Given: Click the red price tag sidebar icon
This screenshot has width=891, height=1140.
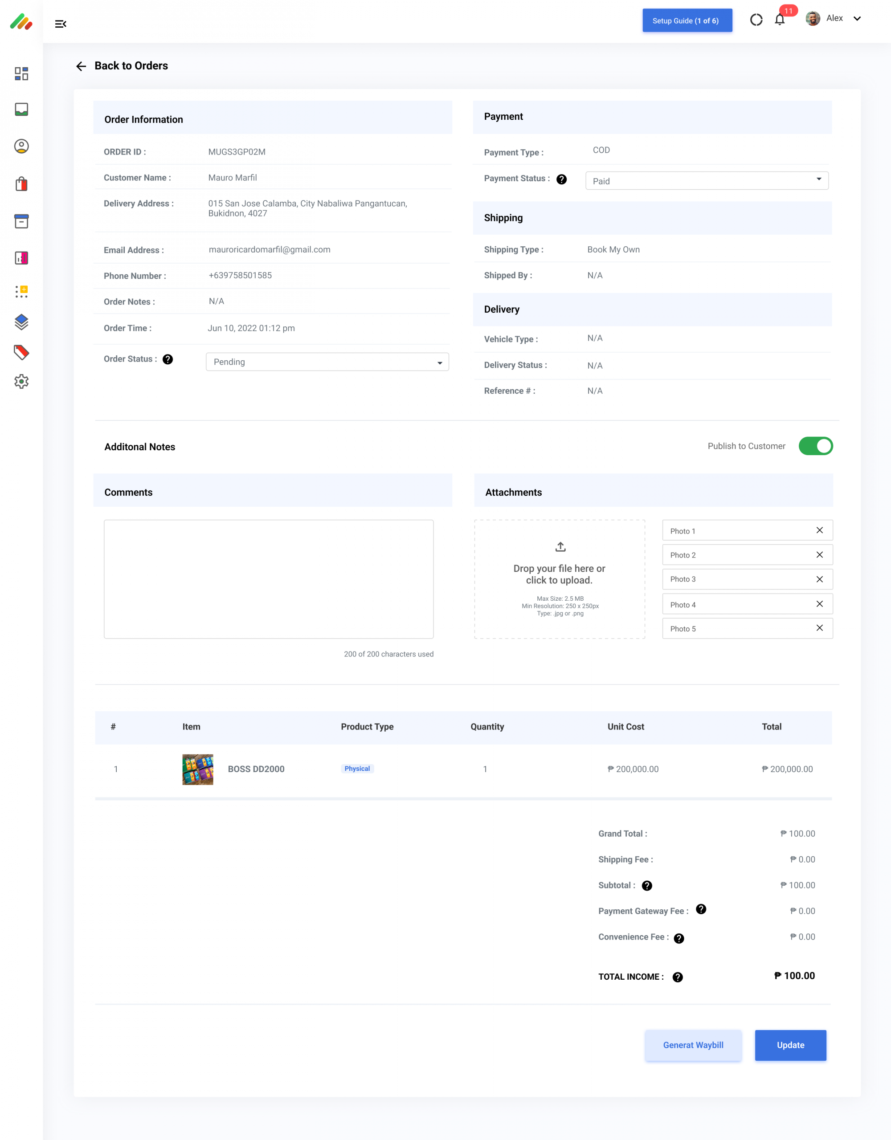Looking at the screenshot, I should (x=21, y=352).
